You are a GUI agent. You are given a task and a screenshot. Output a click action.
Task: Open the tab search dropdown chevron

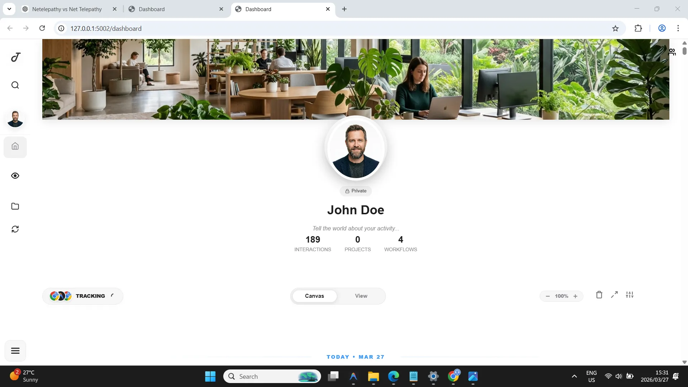[x=9, y=9]
